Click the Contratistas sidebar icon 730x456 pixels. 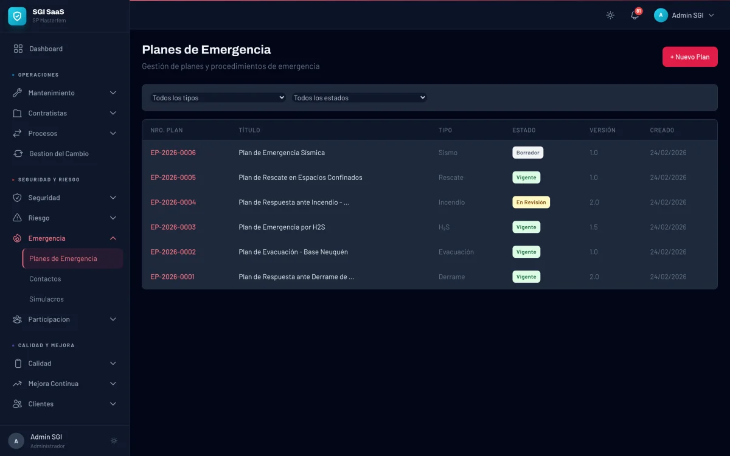[x=18, y=112]
